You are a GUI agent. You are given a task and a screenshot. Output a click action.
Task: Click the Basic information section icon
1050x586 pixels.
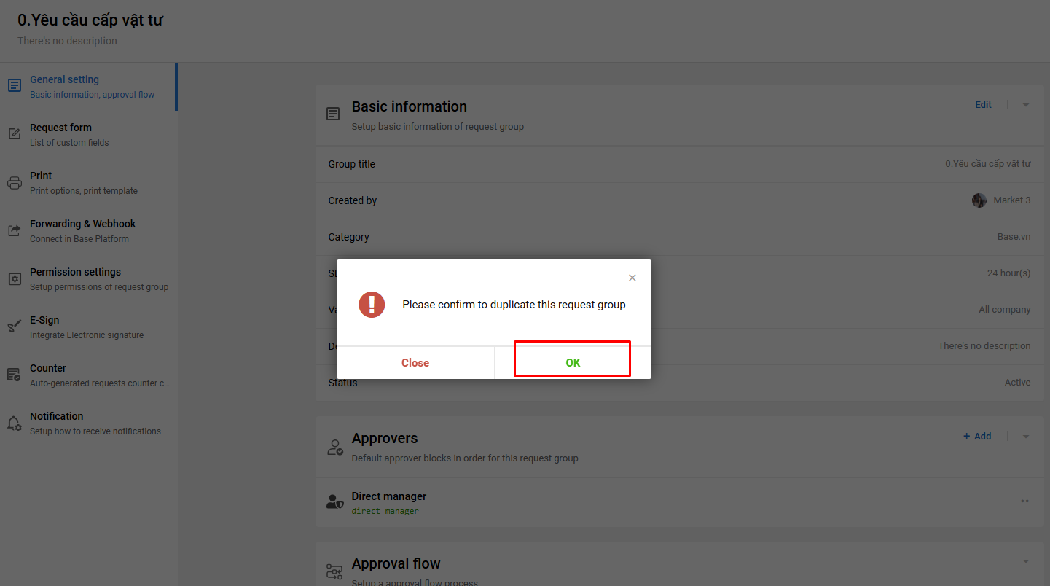point(333,114)
